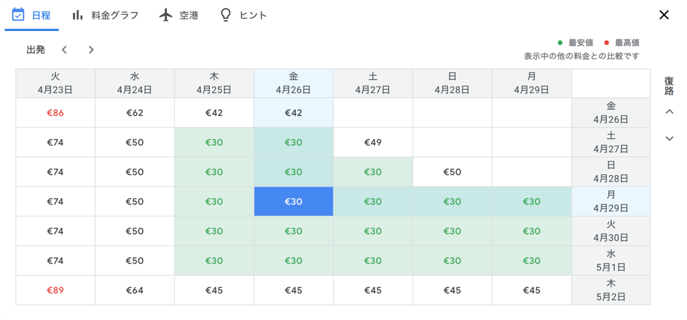Pick the red €86 fare cell
The image size is (687, 320).
(x=55, y=113)
